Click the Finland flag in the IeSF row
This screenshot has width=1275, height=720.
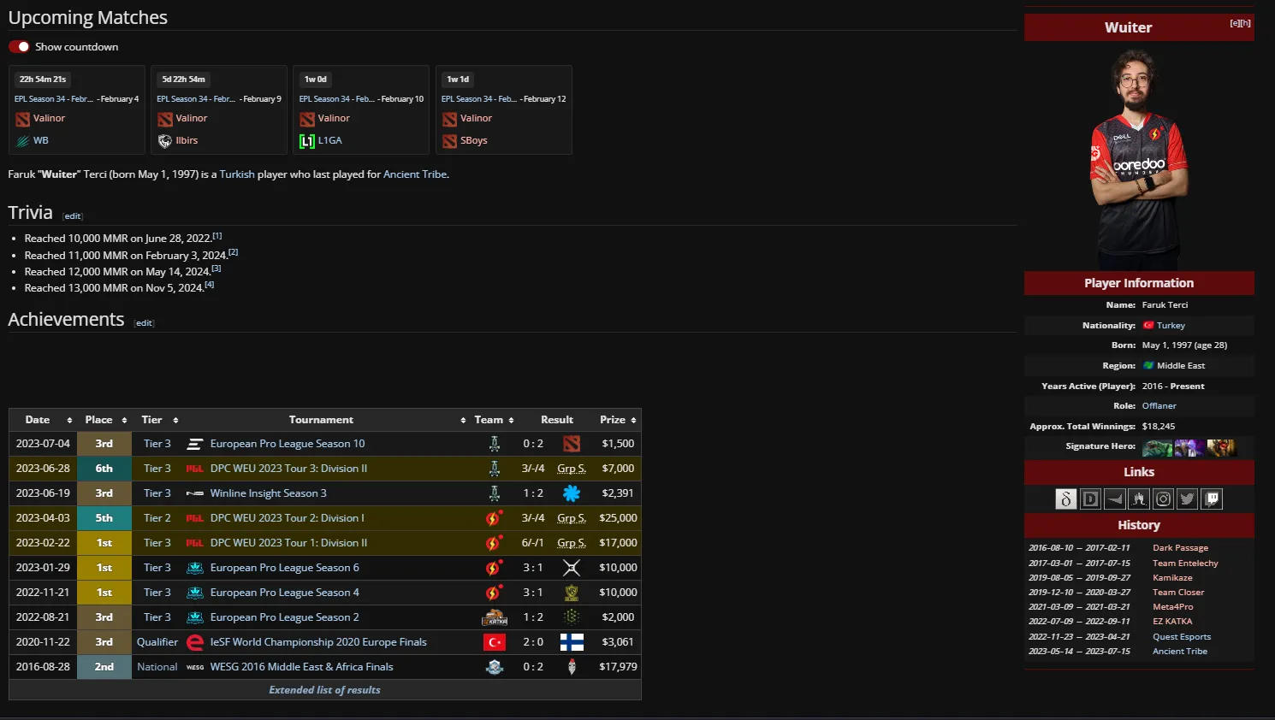(x=572, y=642)
